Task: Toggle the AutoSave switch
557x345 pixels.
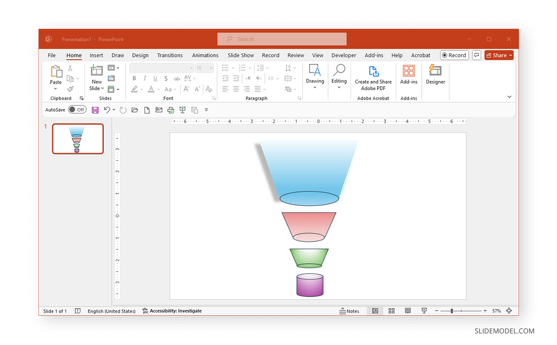Action: pyautogui.click(x=77, y=110)
